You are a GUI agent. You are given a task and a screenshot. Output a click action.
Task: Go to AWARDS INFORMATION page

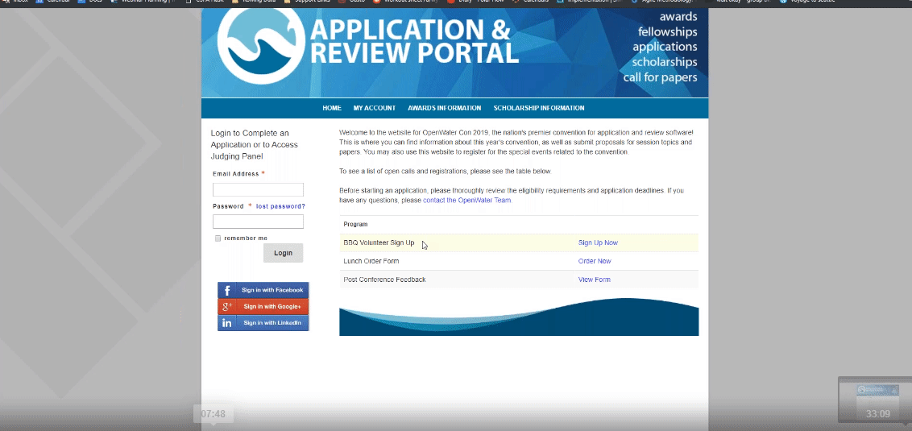444,108
